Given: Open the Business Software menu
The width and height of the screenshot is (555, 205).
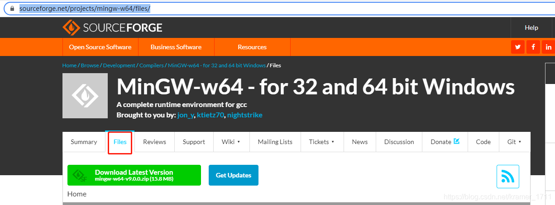Looking at the screenshot, I should [x=176, y=47].
